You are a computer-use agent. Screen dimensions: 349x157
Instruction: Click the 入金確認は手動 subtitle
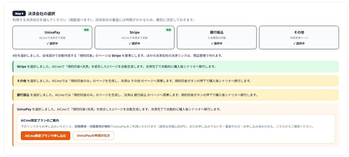point(217,38)
